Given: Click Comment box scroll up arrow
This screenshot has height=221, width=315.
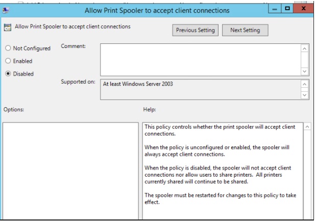Looking at the screenshot, I should 305,48.
